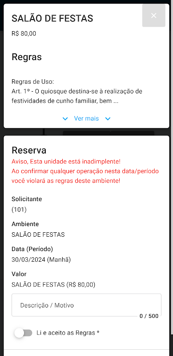Enable the Li e aceito as Regras switch
The image size is (173, 356).
tap(23, 333)
